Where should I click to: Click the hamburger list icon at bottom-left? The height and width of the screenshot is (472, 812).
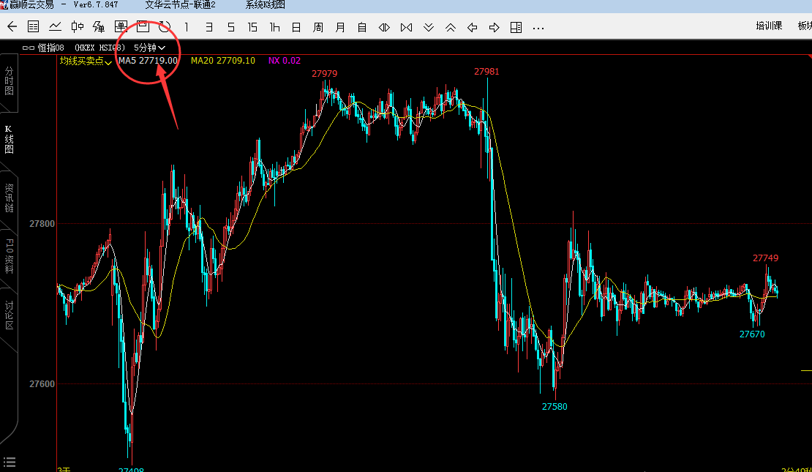(x=10, y=462)
